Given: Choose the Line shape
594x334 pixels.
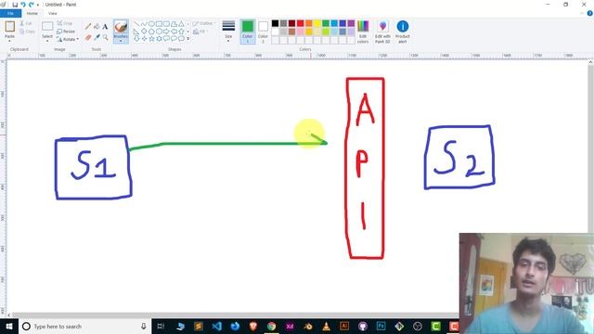Looking at the screenshot, I should pos(136,24).
